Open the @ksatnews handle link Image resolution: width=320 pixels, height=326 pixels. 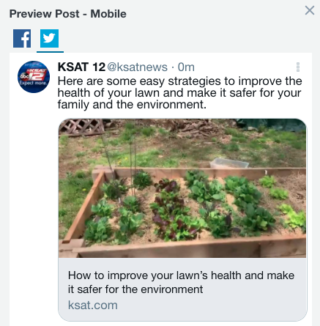pyautogui.click(x=137, y=67)
